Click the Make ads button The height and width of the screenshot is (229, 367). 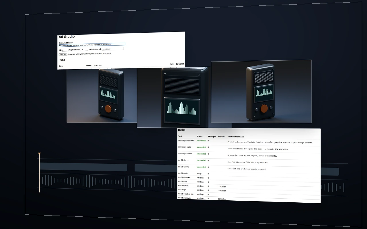(63, 54)
